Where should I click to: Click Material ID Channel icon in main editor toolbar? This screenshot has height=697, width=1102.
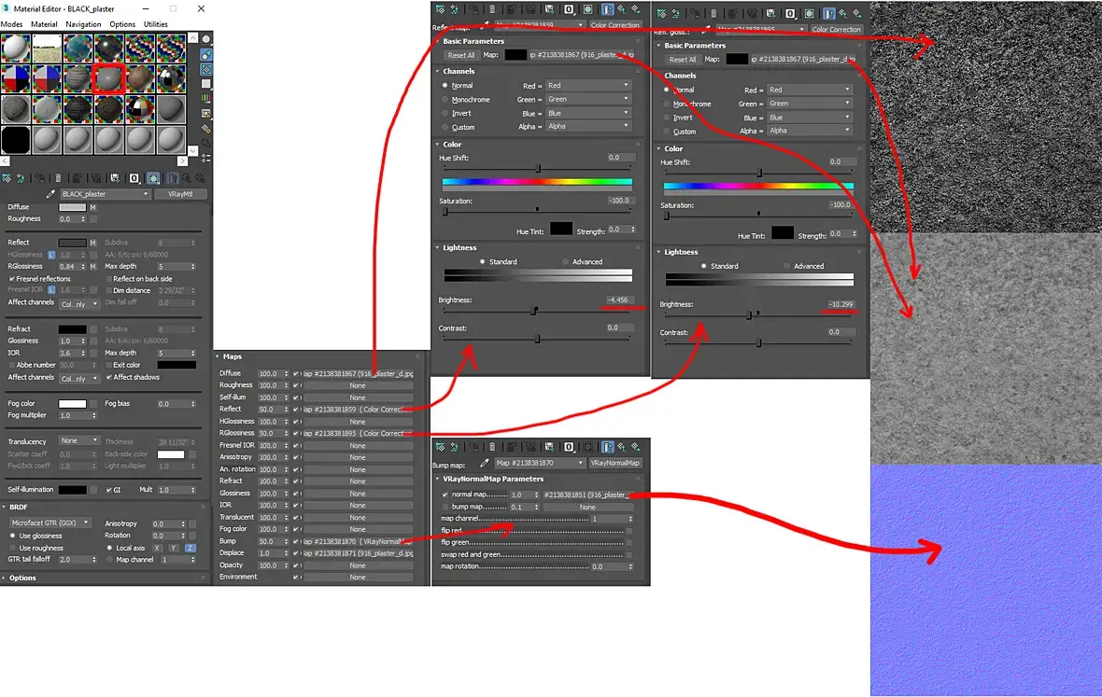click(134, 178)
